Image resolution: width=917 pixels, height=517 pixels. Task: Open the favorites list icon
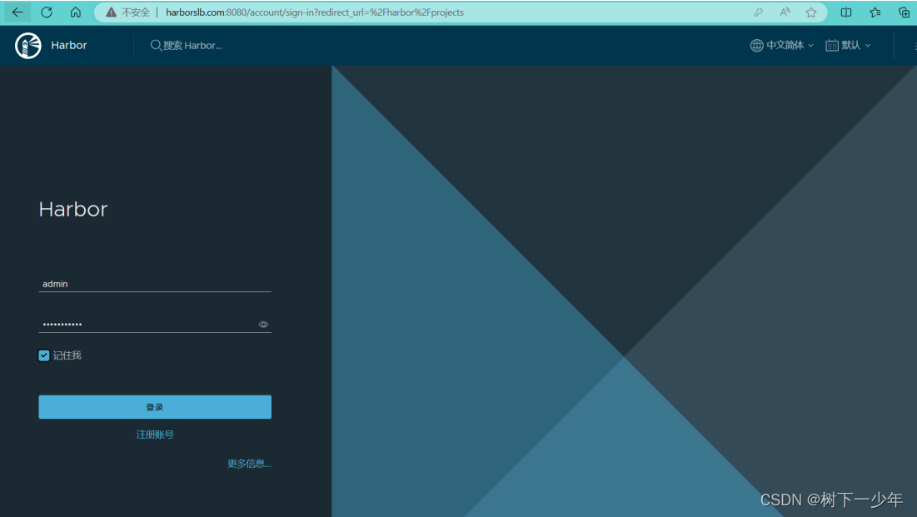click(875, 12)
